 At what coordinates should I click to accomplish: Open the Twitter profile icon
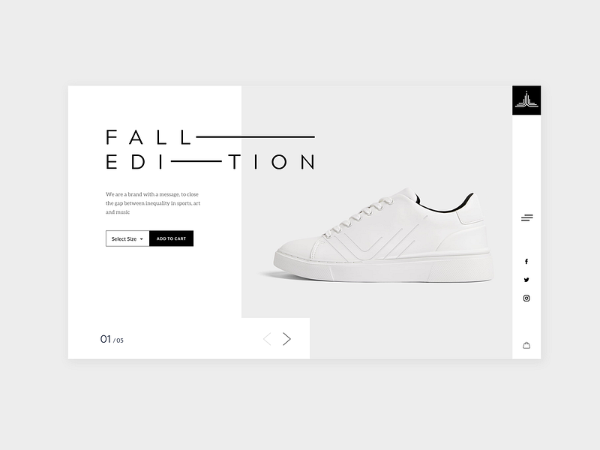pyautogui.click(x=526, y=280)
